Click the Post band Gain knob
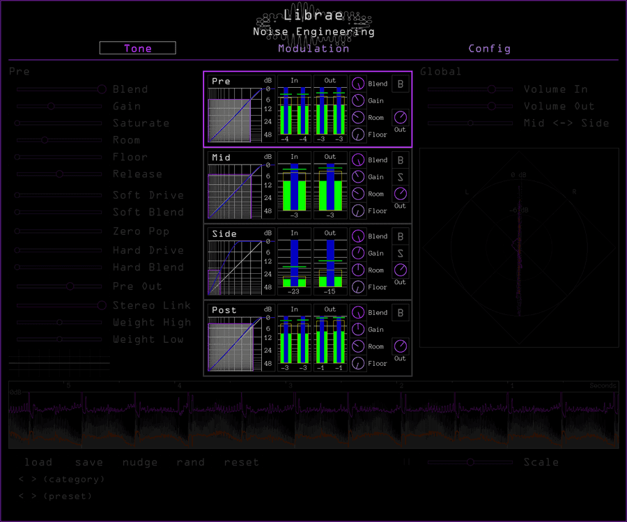 click(x=358, y=330)
